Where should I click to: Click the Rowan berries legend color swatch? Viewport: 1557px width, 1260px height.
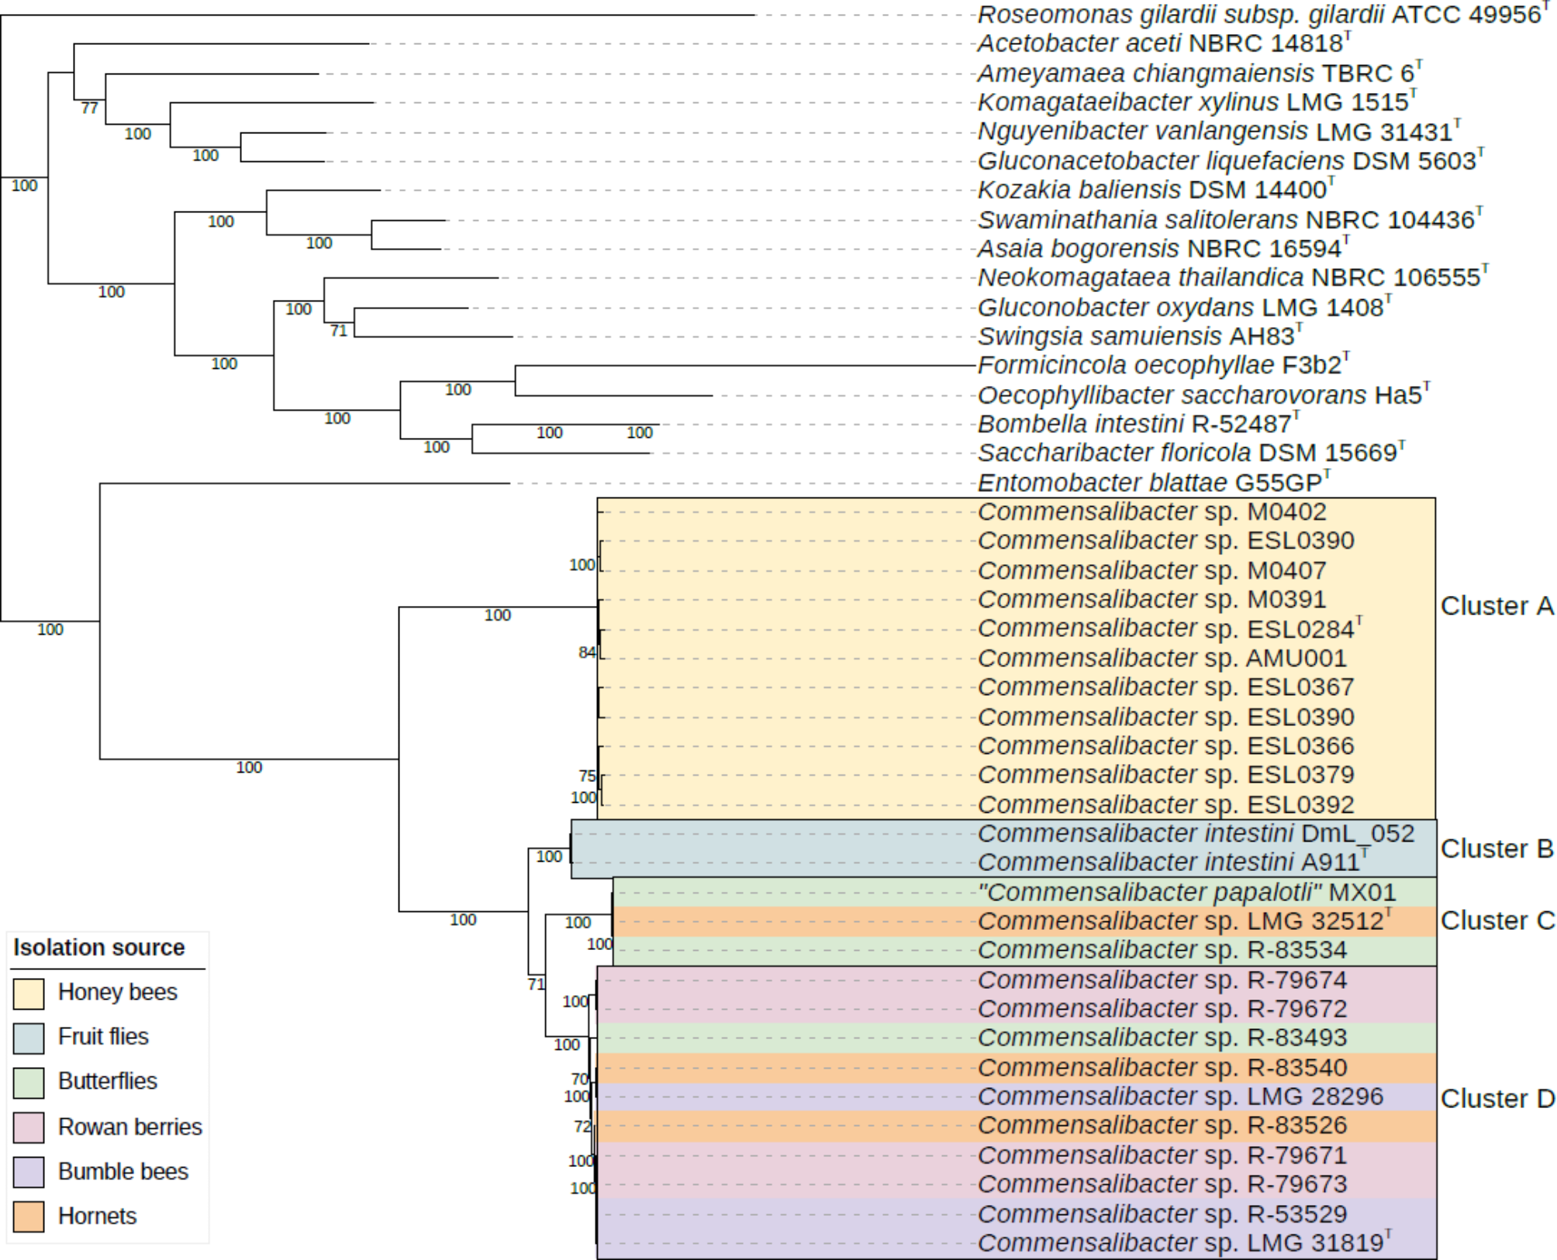click(x=29, y=1127)
